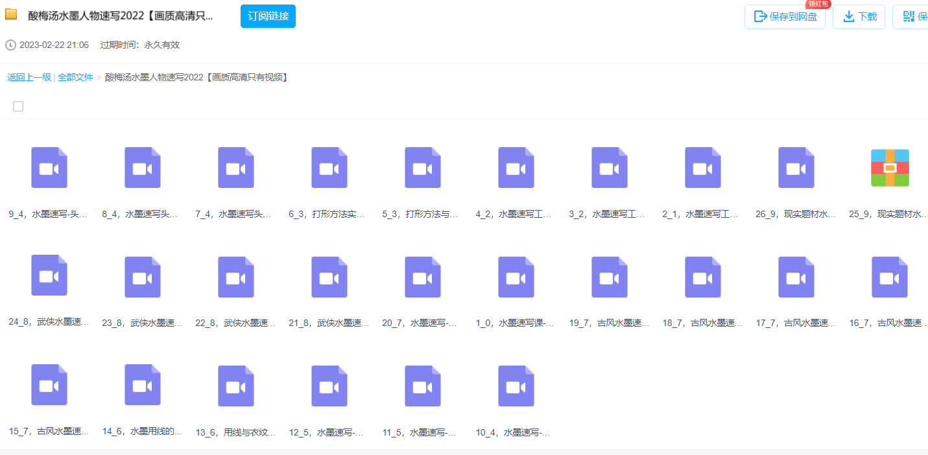Open the 9_4 水墨速写 video file icon
928x455 pixels.
point(49,168)
